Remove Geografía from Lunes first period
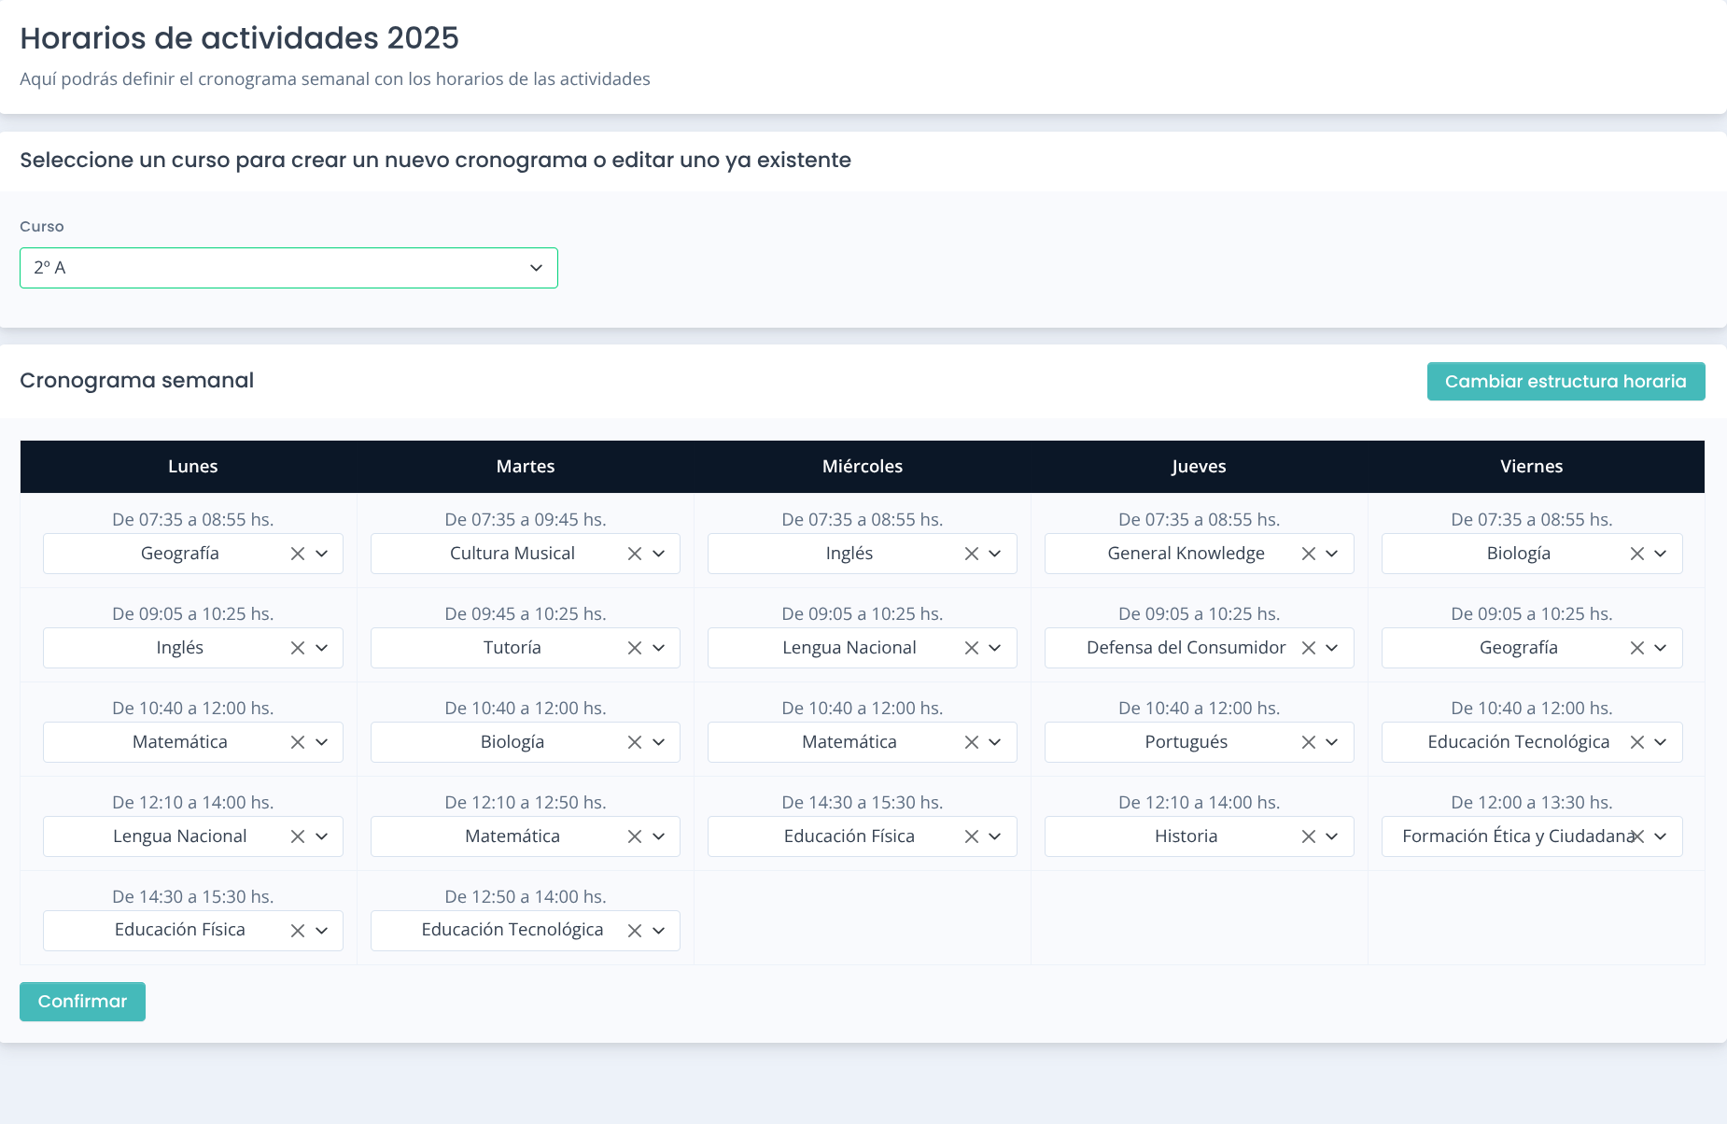The image size is (1727, 1124). (x=298, y=553)
